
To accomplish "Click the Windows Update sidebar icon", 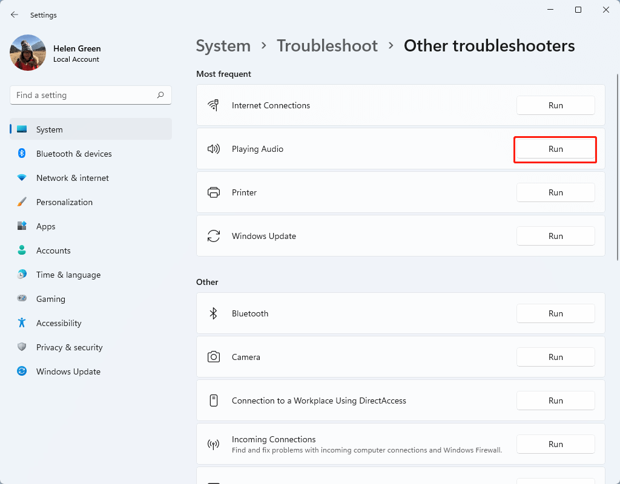I will coord(22,371).
